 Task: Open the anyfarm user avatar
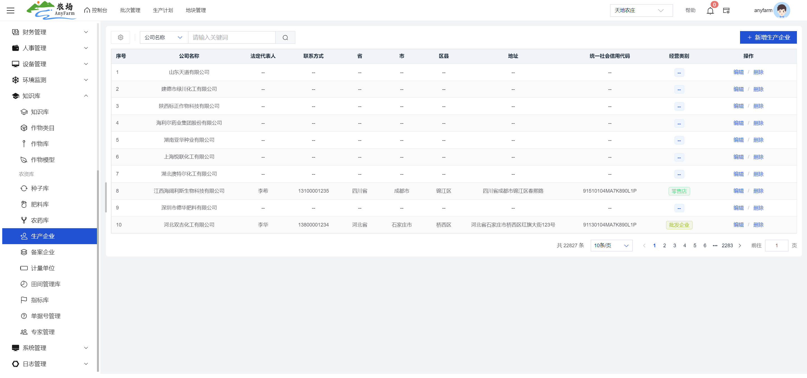point(781,10)
